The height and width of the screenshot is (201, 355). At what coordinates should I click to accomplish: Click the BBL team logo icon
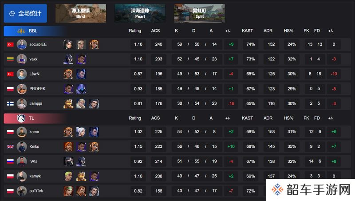pyautogui.click(x=21, y=31)
